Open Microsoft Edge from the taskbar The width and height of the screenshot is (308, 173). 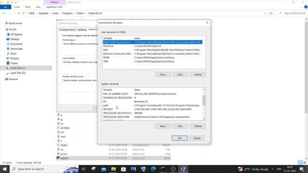click(x=153, y=169)
